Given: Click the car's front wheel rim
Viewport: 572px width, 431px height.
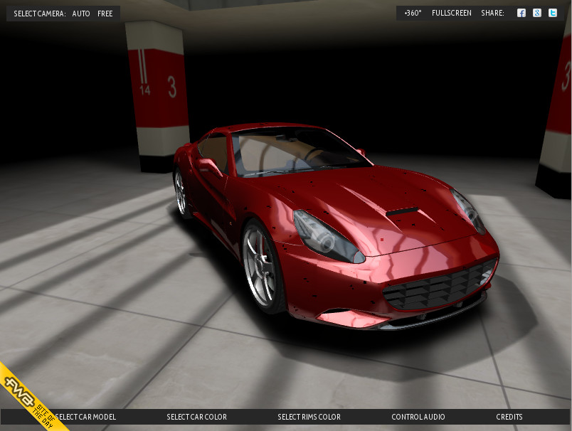Looking at the screenshot, I should [260, 267].
